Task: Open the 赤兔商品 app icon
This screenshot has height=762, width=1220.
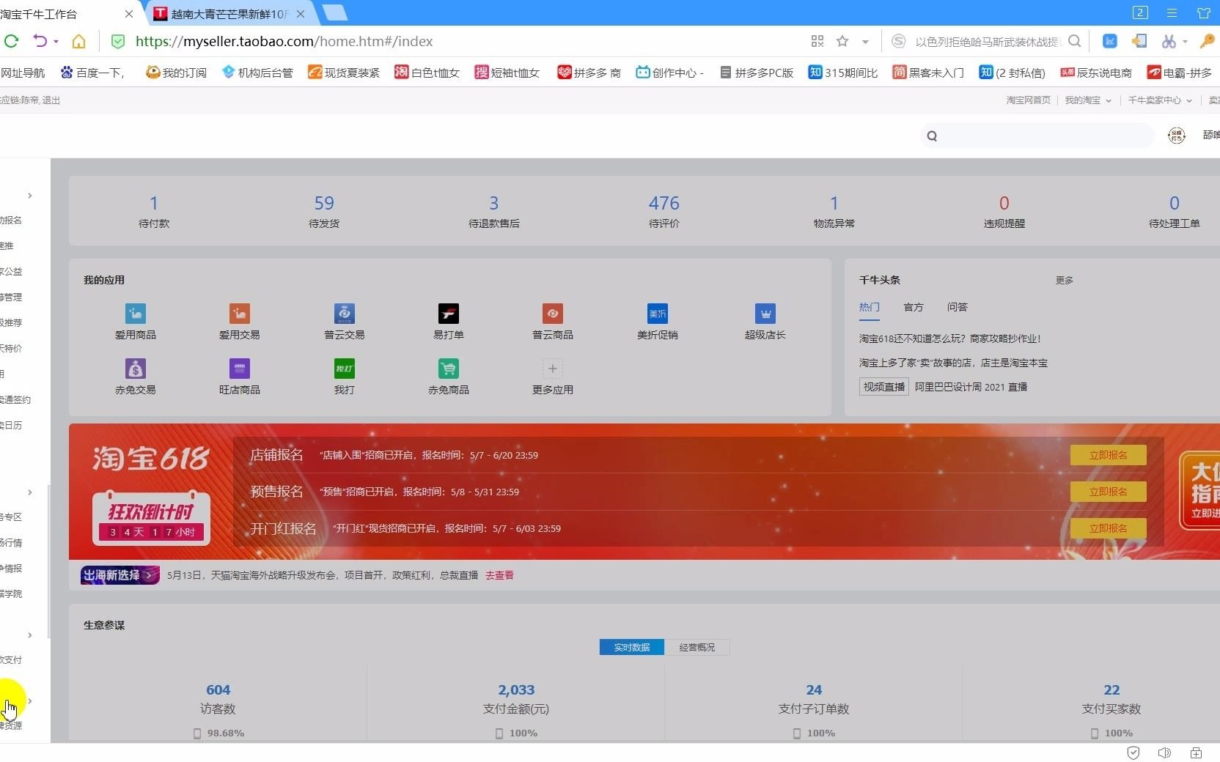Action: 449,369
